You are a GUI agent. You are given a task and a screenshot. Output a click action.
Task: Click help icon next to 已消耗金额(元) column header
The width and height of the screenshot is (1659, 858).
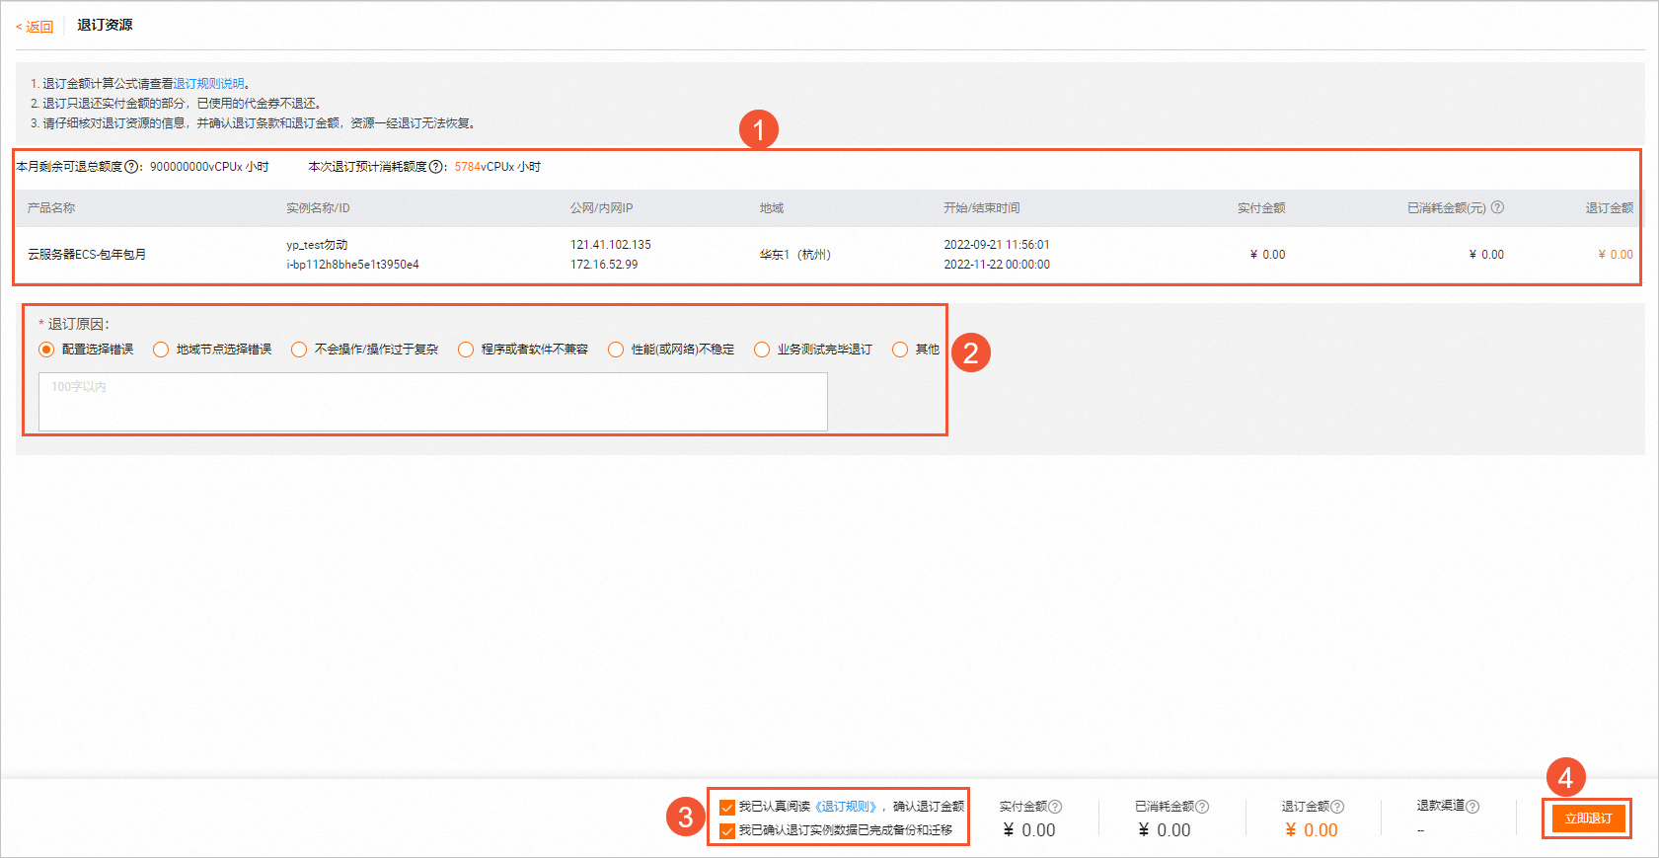pyautogui.click(x=1497, y=207)
